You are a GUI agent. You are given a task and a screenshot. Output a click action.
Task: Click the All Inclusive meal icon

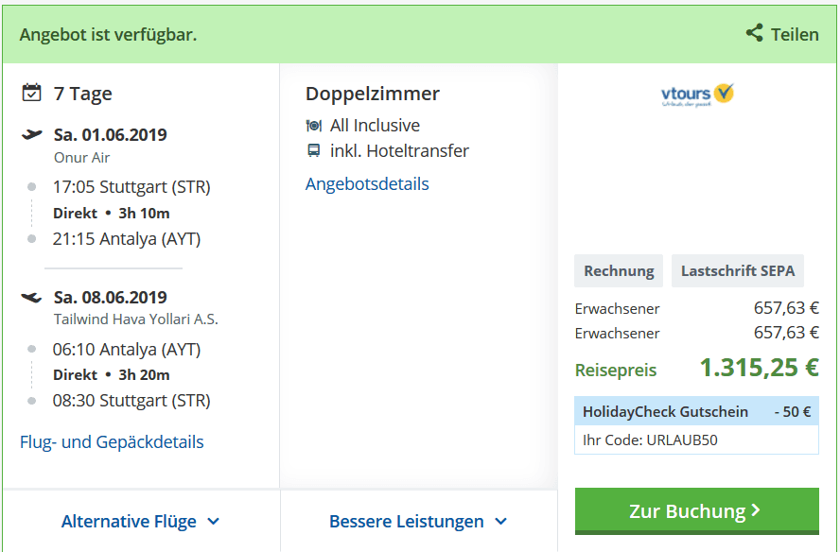314,126
